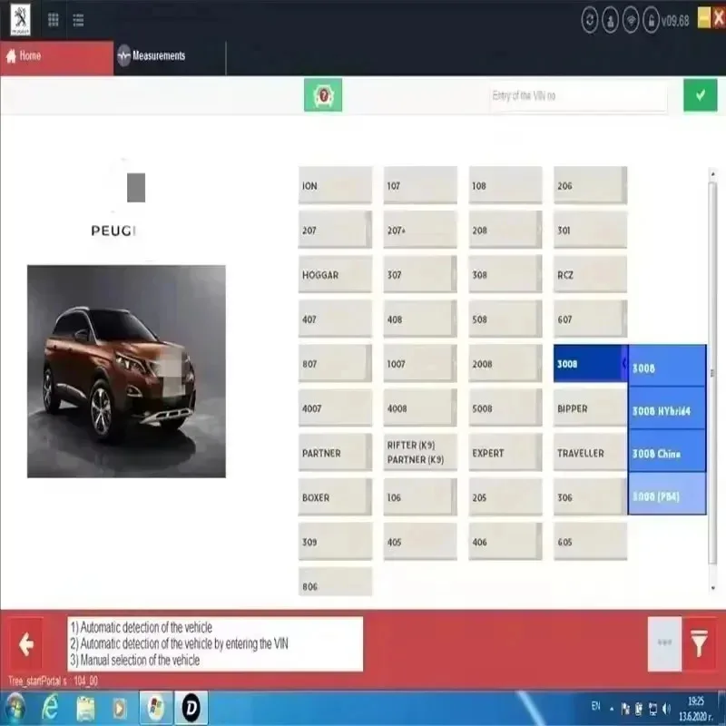This screenshot has width=726, height=726.
Task: Choose the RIFTER (K9) PARTNER (K9) model
Action: (x=419, y=452)
